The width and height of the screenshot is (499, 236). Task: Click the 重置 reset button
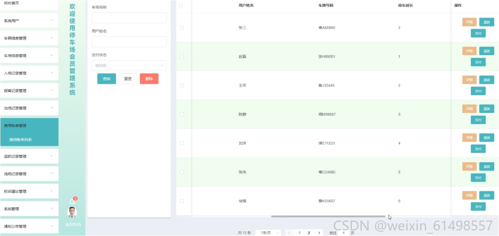(128, 79)
